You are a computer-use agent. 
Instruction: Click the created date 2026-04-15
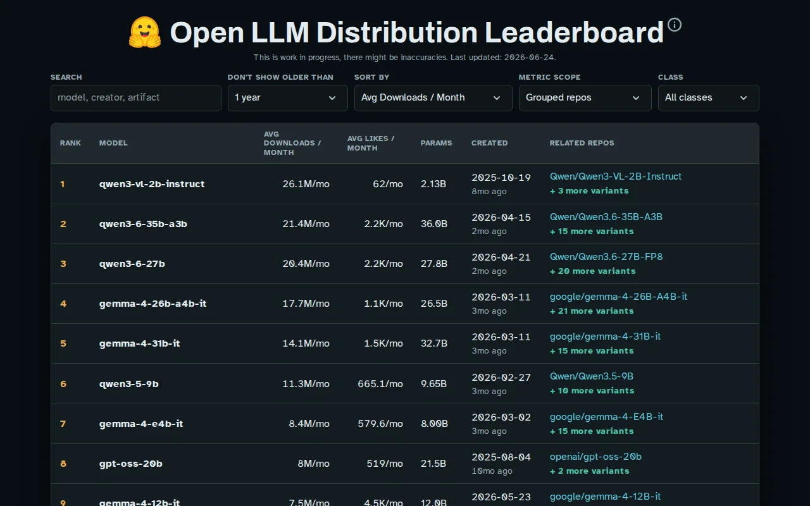tap(501, 217)
